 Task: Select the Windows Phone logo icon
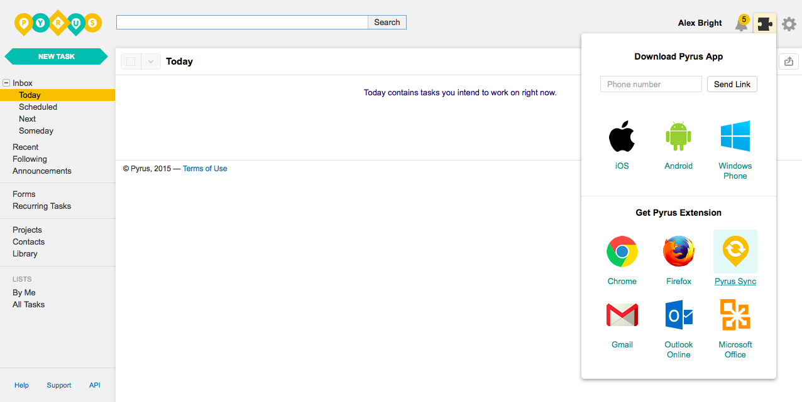point(735,136)
